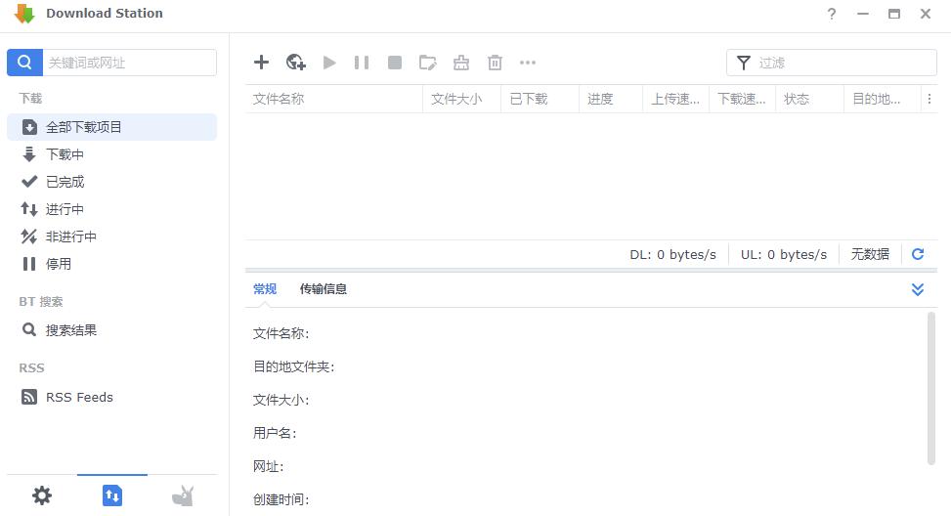
Task: Click the completed checkmark icon
Action: 29,182
